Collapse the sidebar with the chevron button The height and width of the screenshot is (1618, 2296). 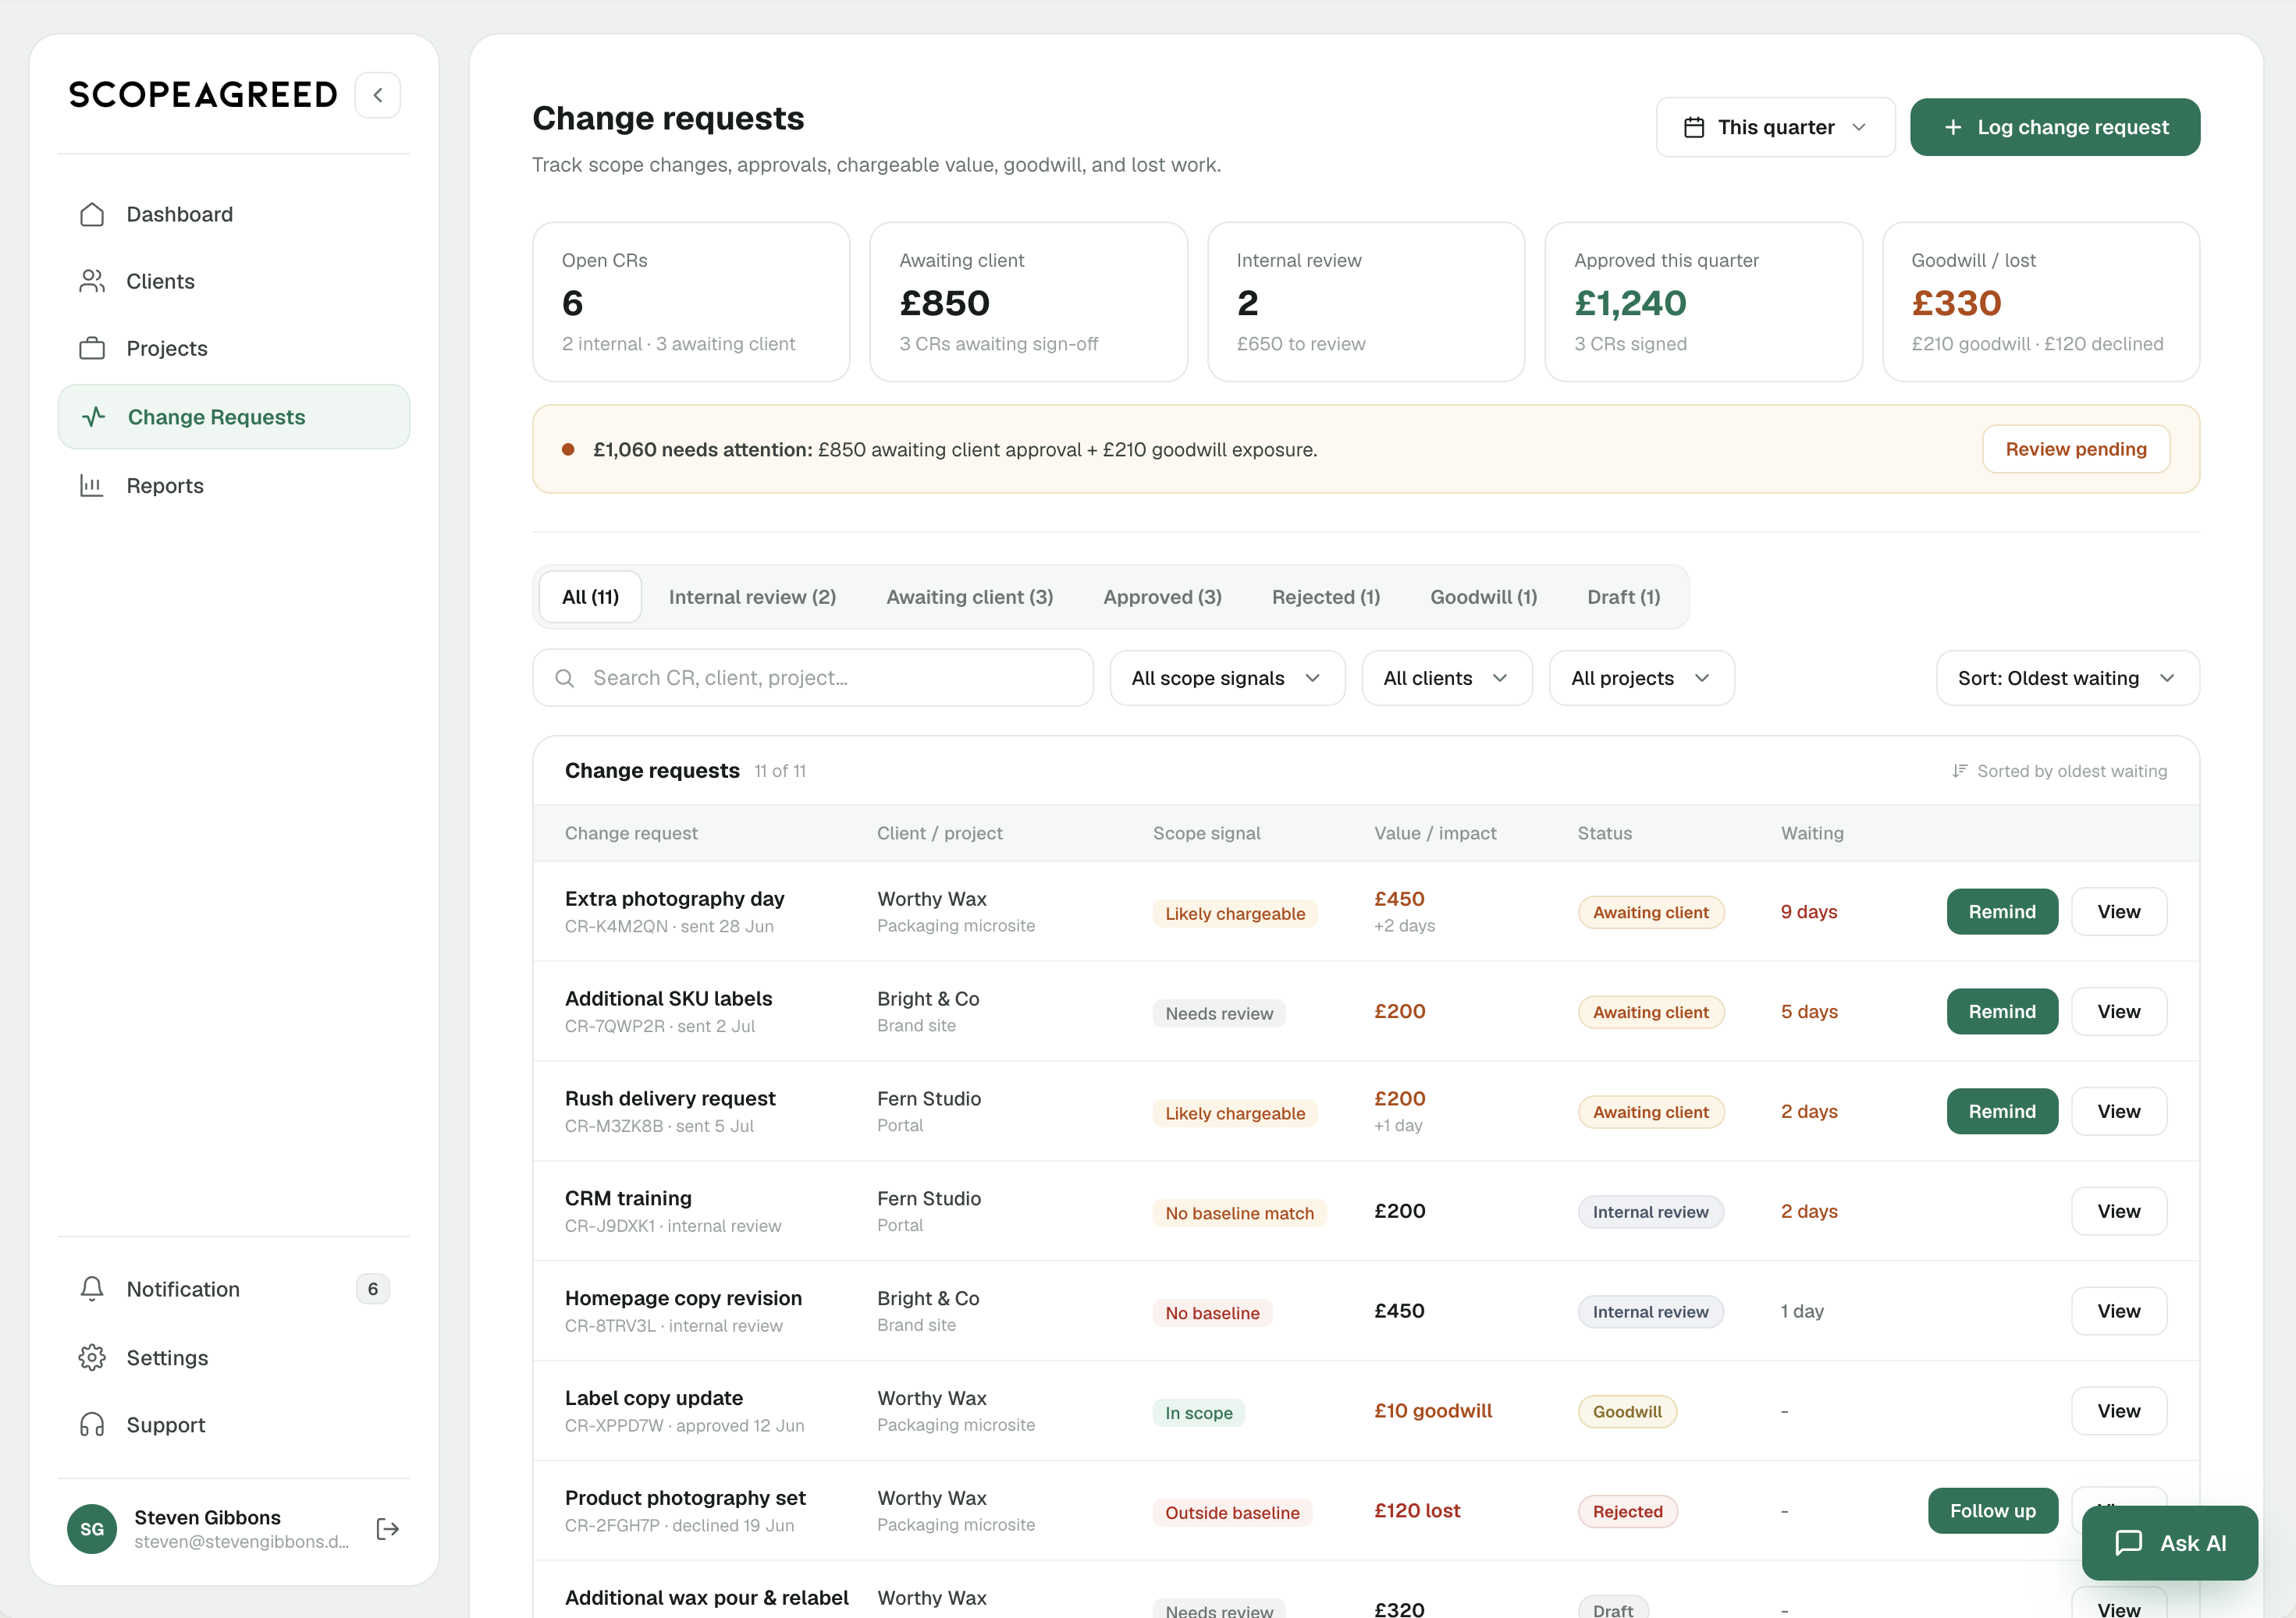pyautogui.click(x=378, y=95)
